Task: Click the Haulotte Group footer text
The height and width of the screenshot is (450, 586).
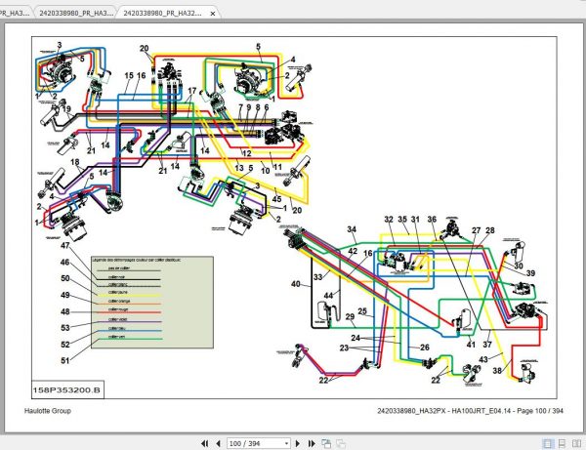Action: 48,411
